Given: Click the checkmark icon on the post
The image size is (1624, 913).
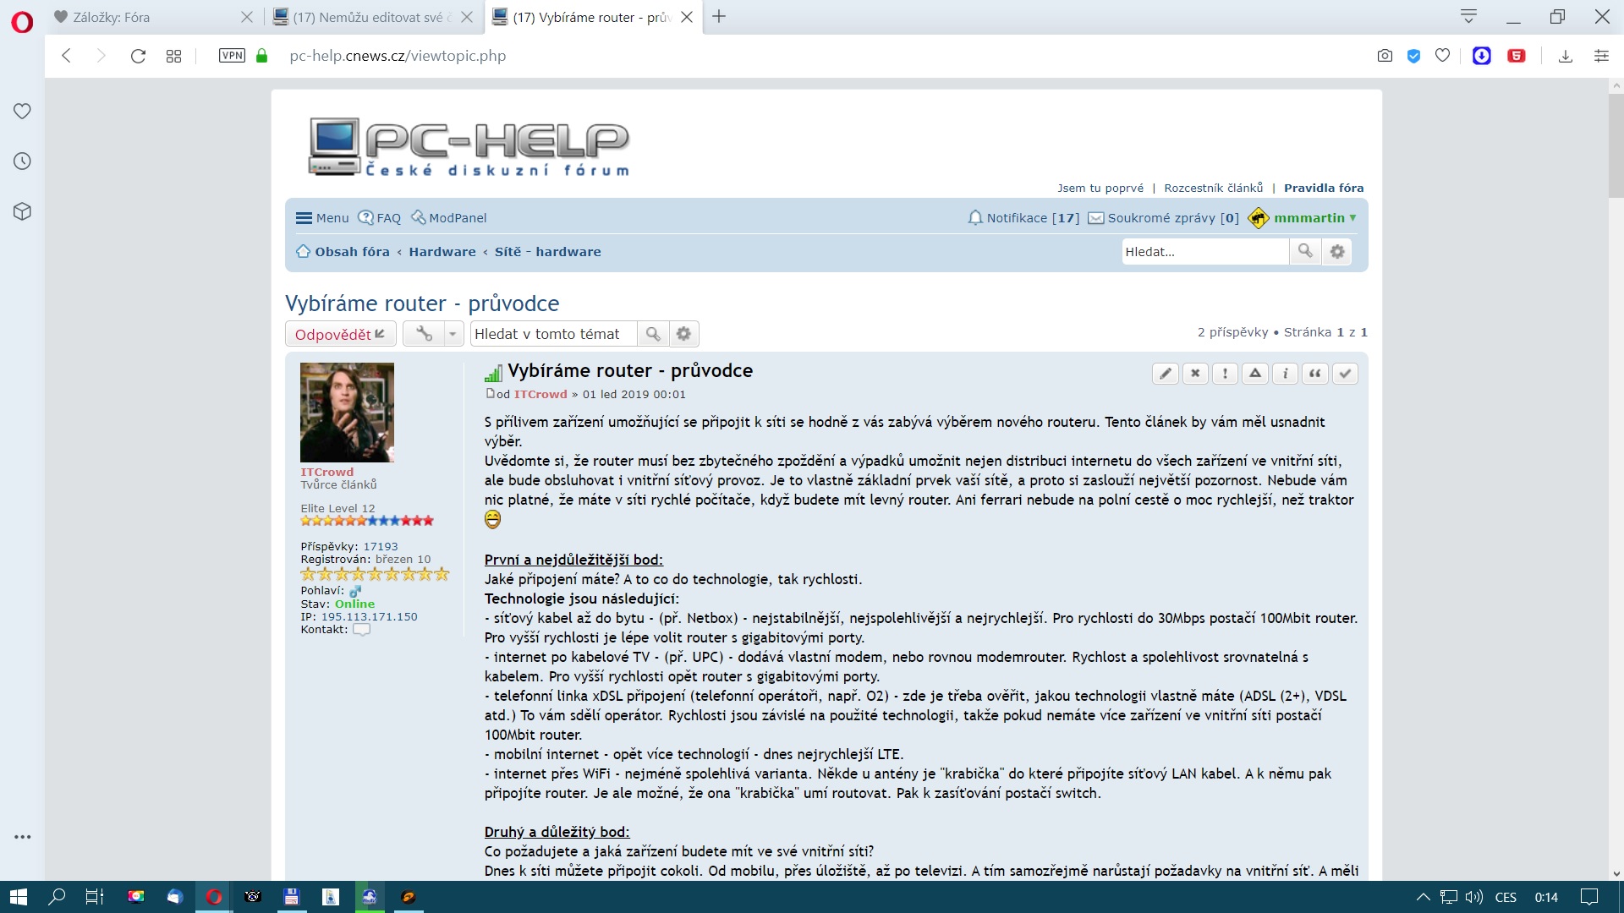Looking at the screenshot, I should pos(1345,374).
